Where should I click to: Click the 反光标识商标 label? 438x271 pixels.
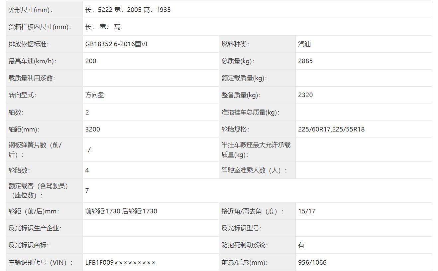pyautogui.click(x=29, y=245)
